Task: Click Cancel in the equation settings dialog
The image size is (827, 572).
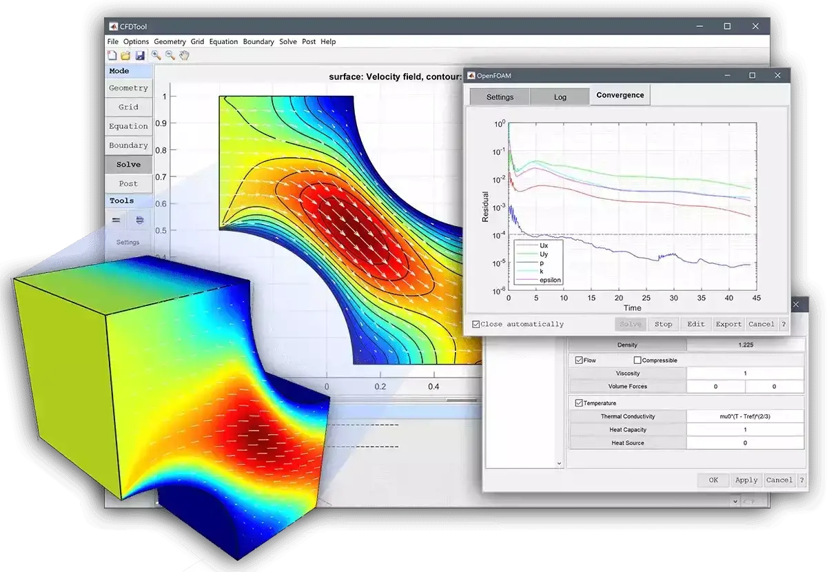Action: click(779, 480)
